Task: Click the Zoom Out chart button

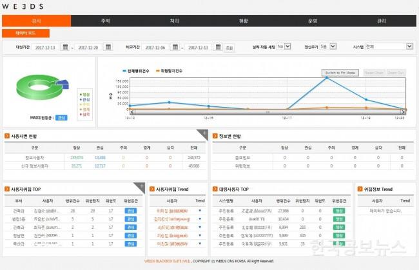Action: coord(396,73)
